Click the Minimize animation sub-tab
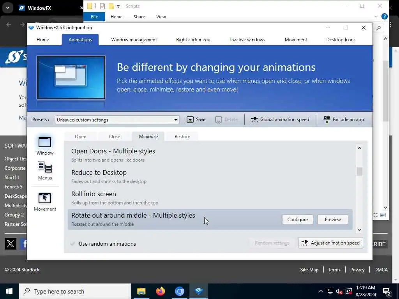The width and height of the screenshot is (399, 299). click(148, 137)
